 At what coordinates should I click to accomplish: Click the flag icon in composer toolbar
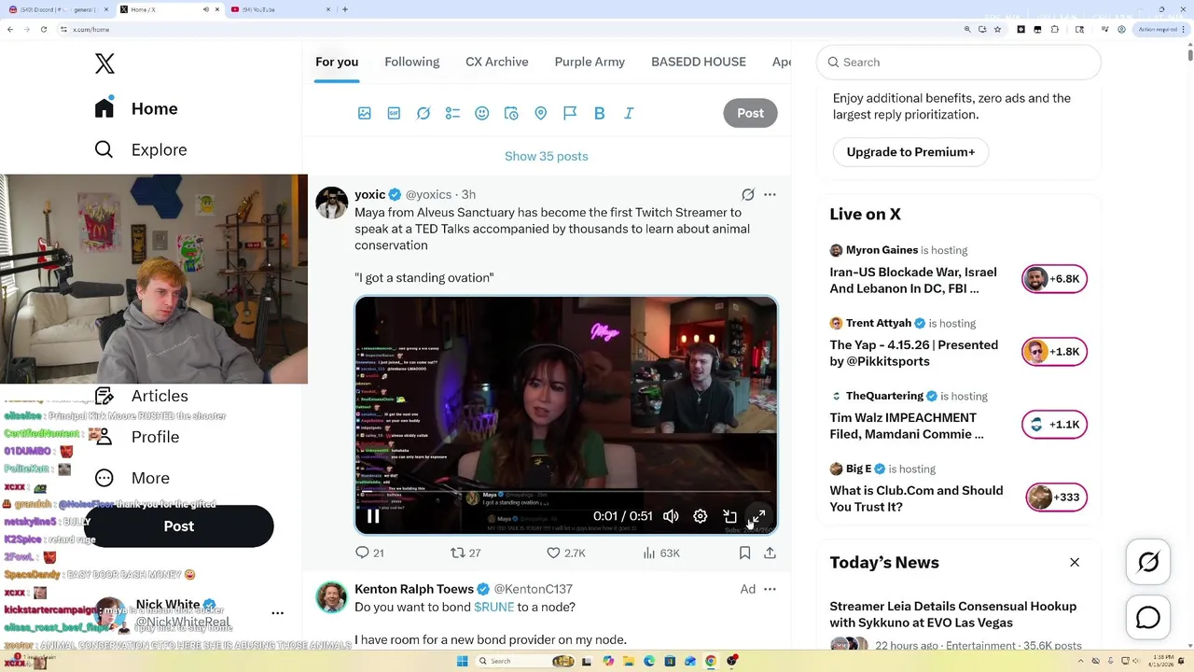(x=570, y=113)
